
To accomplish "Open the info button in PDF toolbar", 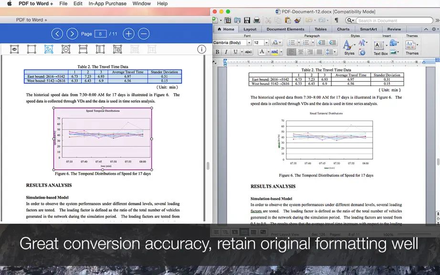I will click(201, 49).
